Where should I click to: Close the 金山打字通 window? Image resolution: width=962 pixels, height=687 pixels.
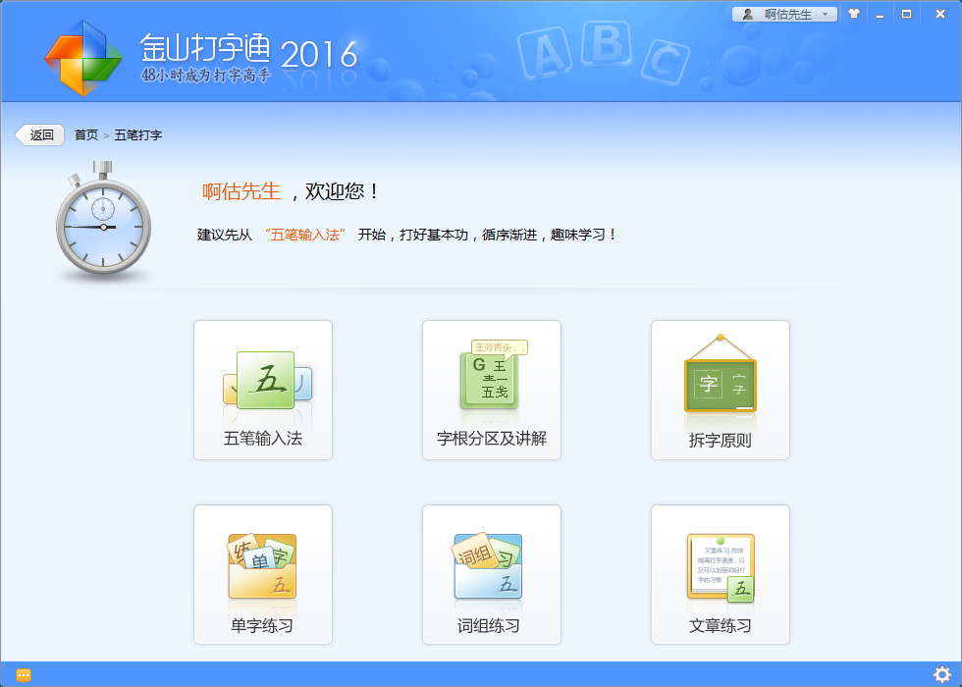(x=935, y=14)
